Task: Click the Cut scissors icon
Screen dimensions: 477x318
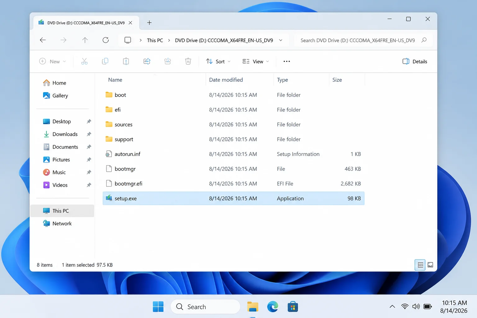Action: tap(84, 61)
